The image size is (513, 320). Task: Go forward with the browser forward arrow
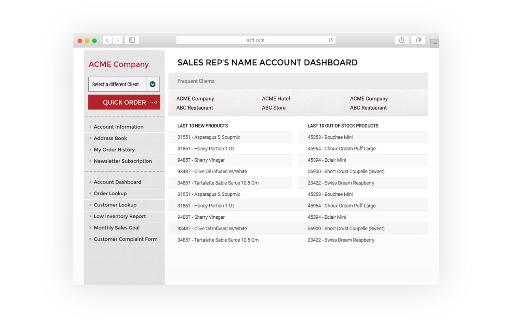pyautogui.click(x=117, y=40)
